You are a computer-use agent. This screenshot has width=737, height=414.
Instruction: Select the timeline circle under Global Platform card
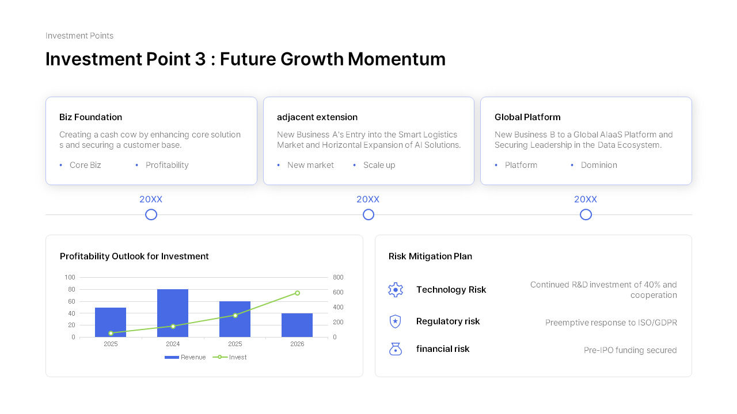[586, 214]
